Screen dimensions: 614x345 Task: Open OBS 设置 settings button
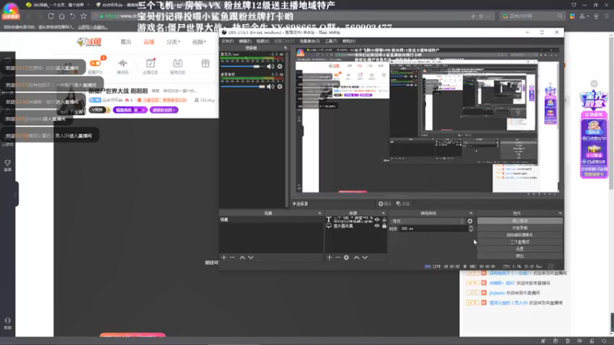pyautogui.click(x=520, y=248)
